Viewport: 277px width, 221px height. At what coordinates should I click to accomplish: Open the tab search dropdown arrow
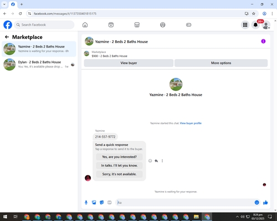4,4
